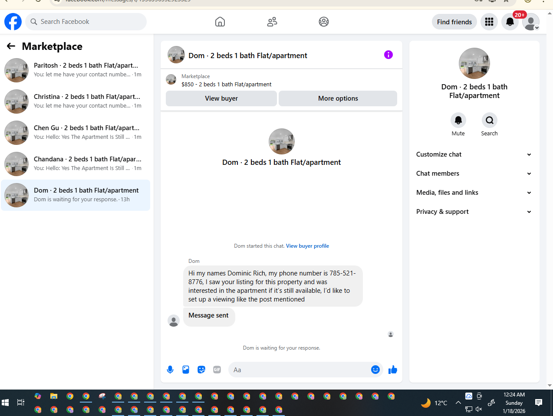This screenshot has width=553, height=416.
Task: Expand the Chat members section
Action: pyautogui.click(x=474, y=174)
